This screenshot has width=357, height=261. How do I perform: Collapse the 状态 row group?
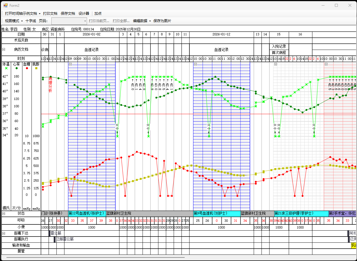tap(4, 213)
